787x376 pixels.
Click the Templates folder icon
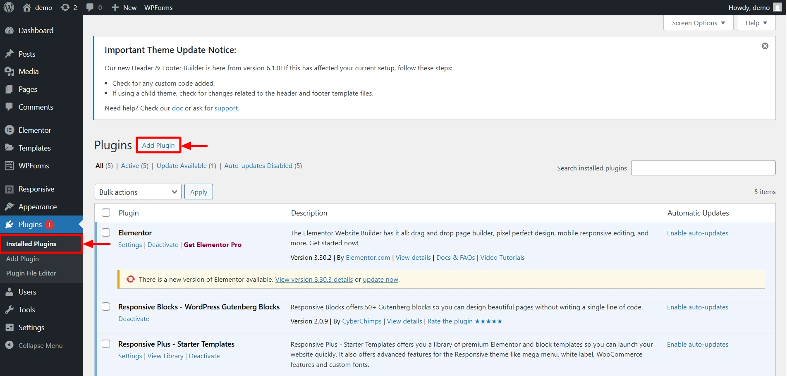[9, 148]
